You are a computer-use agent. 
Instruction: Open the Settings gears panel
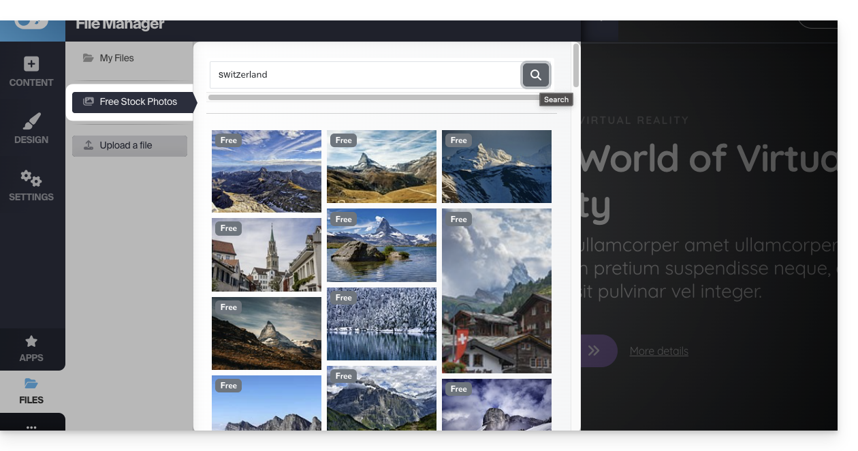[x=31, y=186]
